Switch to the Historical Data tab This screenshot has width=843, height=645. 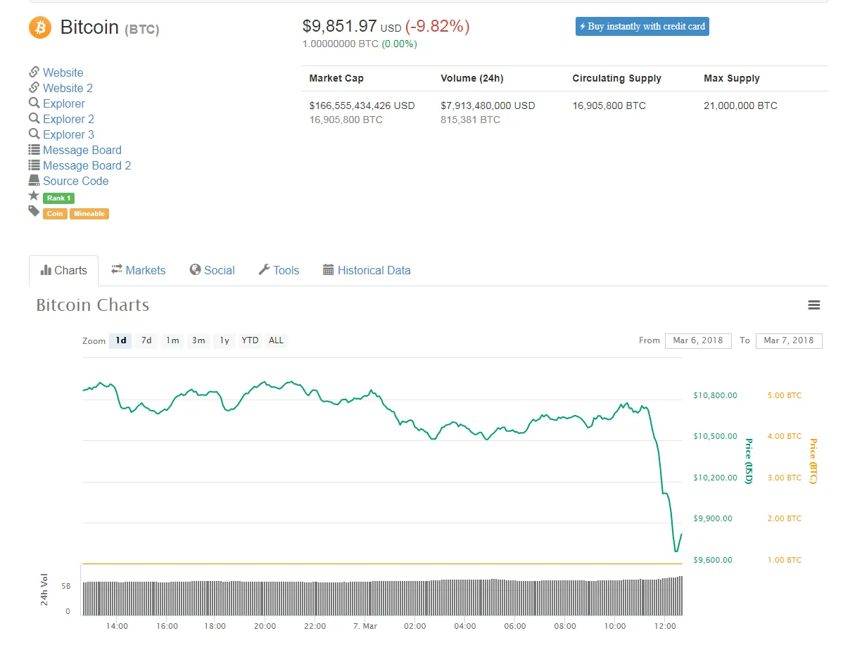coord(367,270)
